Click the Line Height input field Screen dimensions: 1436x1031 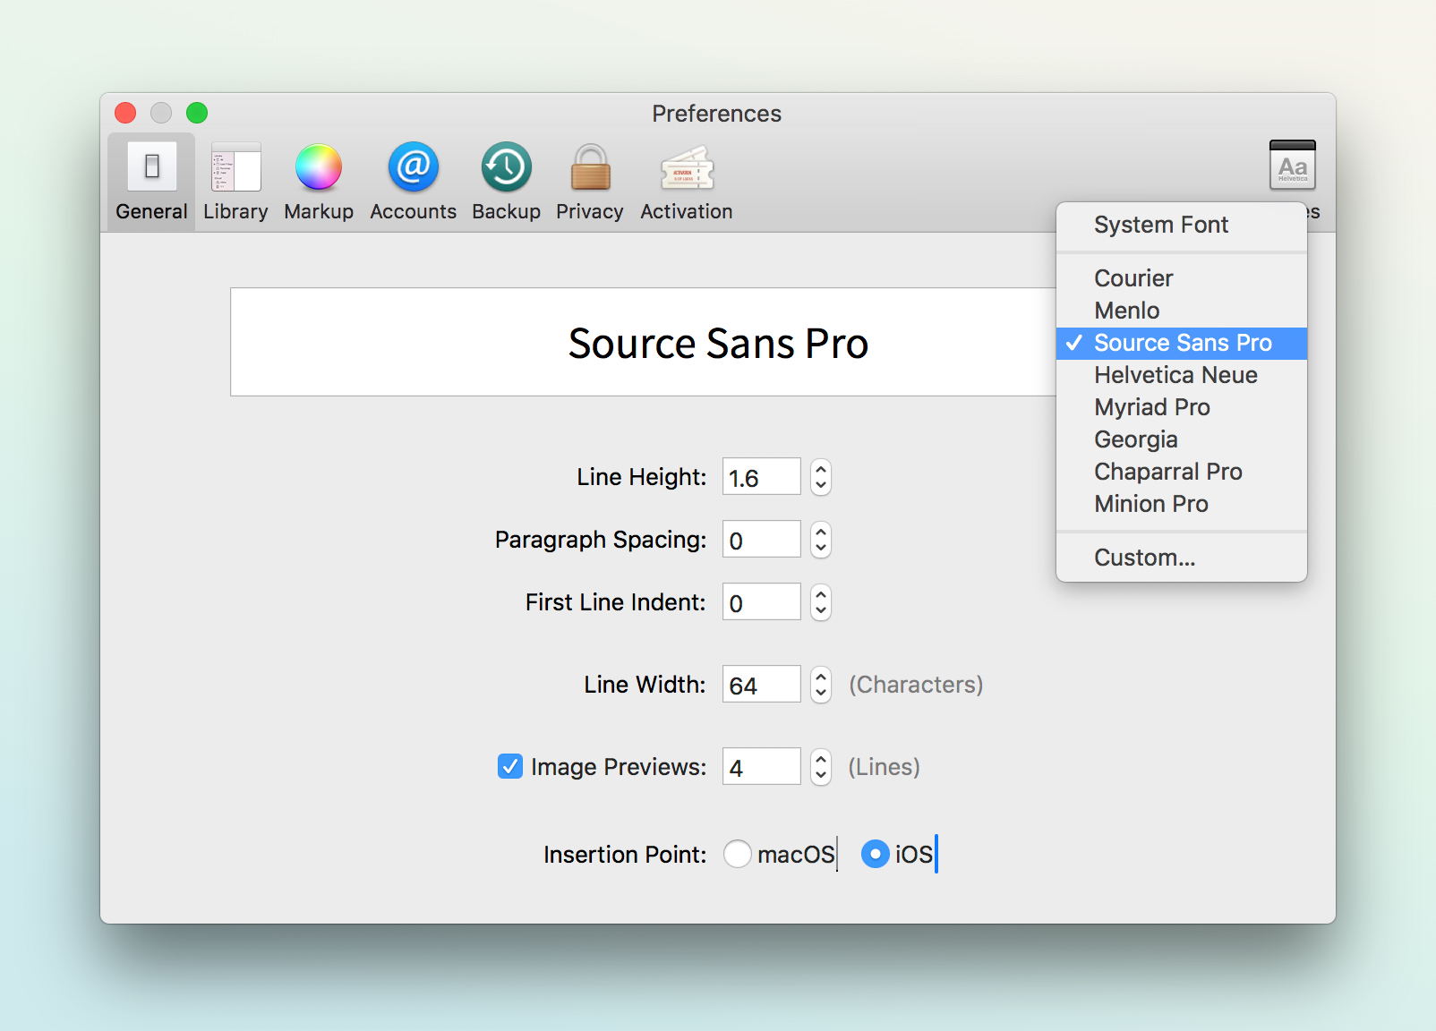[x=762, y=477]
